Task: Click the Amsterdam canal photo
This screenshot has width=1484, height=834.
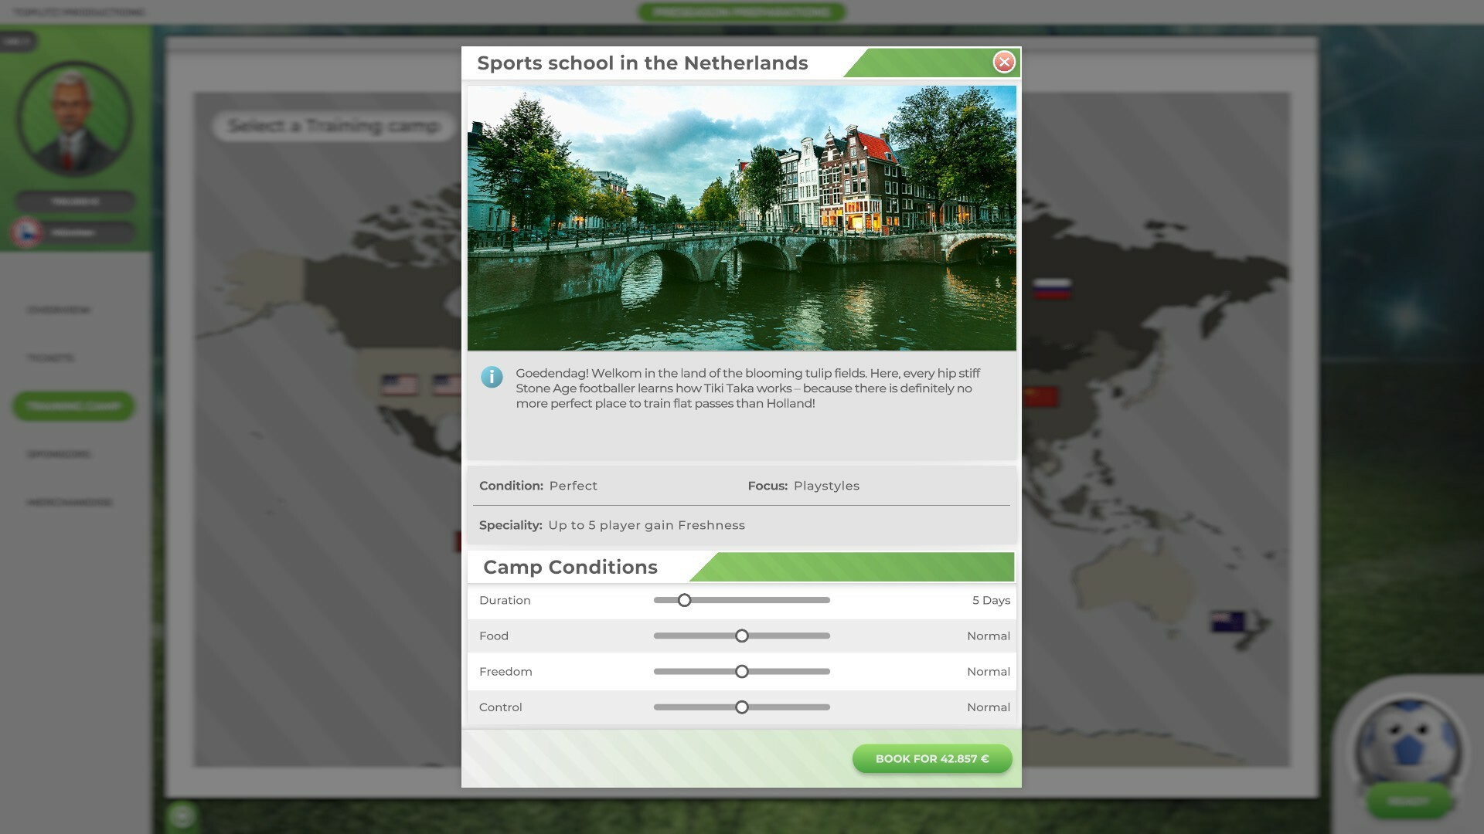Action: click(x=741, y=218)
